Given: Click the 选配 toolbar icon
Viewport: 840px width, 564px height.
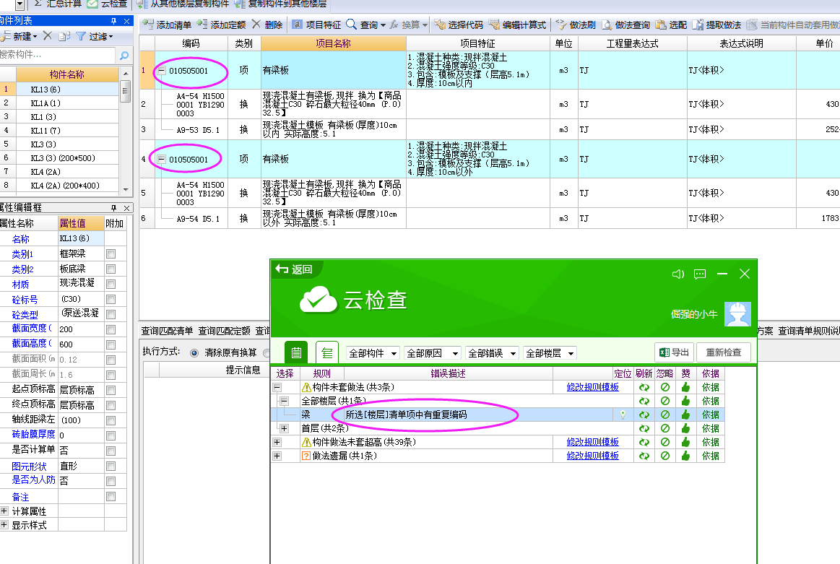Looking at the screenshot, I should tap(661, 25).
